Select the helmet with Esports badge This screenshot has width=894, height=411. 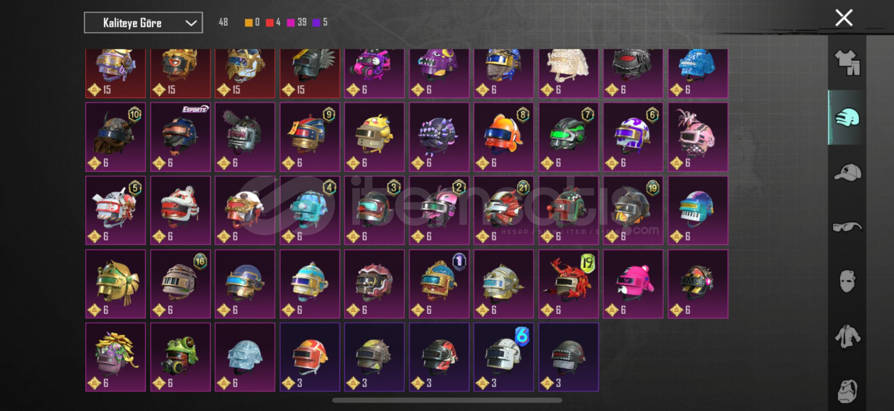(180, 137)
